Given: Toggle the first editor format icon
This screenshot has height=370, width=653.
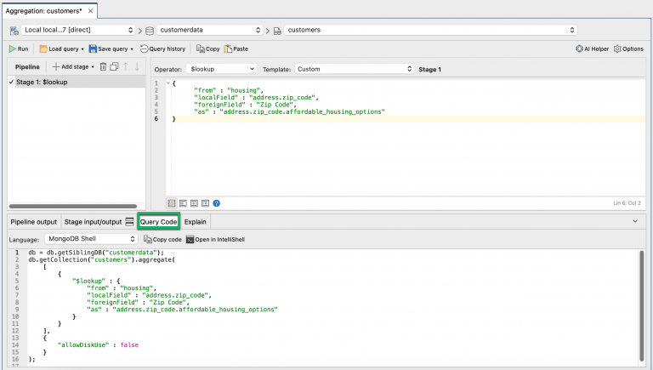Looking at the screenshot, I should [172, 203].
